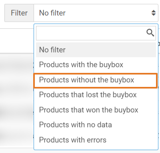Show only items with errors

[x=96, y=140]
